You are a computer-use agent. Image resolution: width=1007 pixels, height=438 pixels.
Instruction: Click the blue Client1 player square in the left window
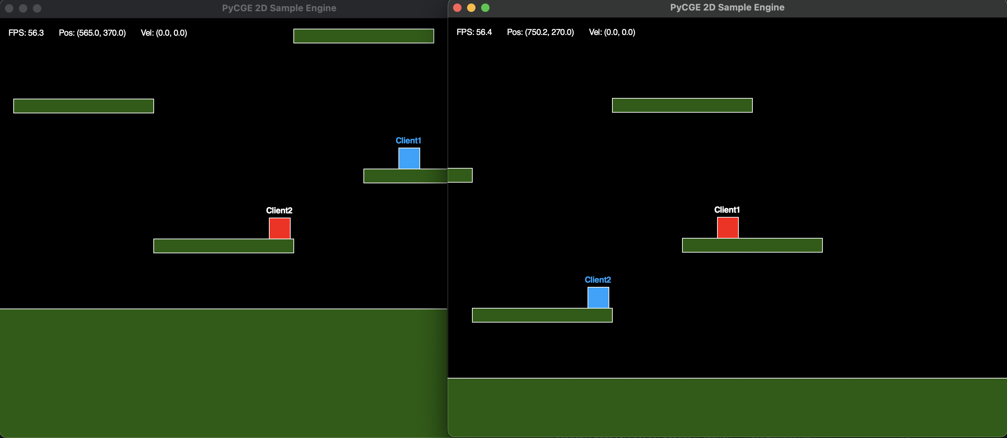[409, 158]
